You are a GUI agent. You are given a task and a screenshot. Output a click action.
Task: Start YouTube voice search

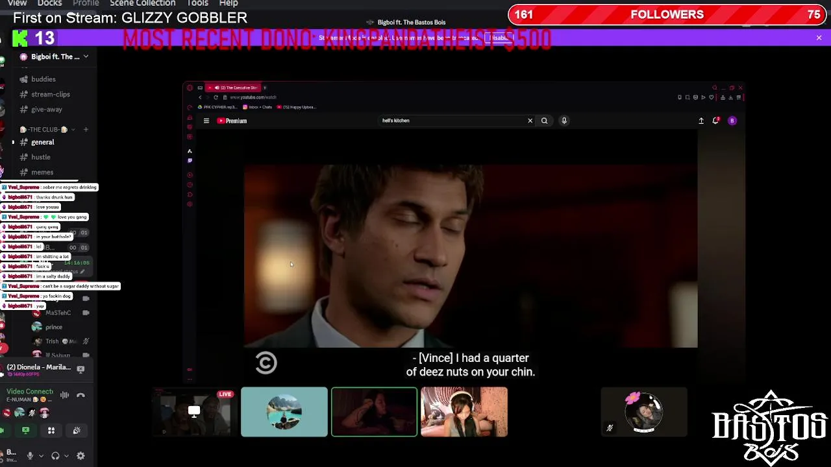coord(564,121)
